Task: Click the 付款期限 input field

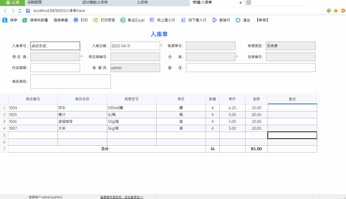Action: (x=55, y=68)
